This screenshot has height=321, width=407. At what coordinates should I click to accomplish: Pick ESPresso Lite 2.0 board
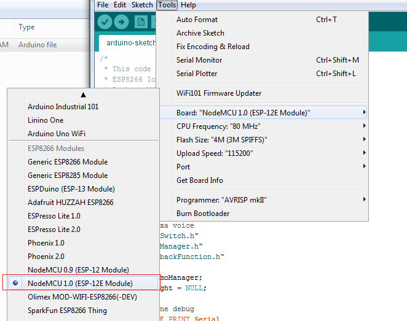(x=84, y=229)
